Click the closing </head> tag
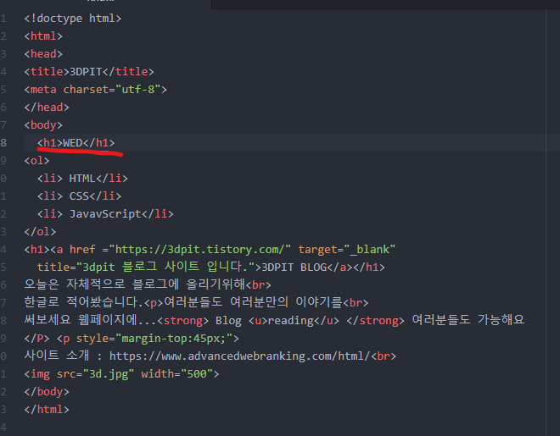 47,108
